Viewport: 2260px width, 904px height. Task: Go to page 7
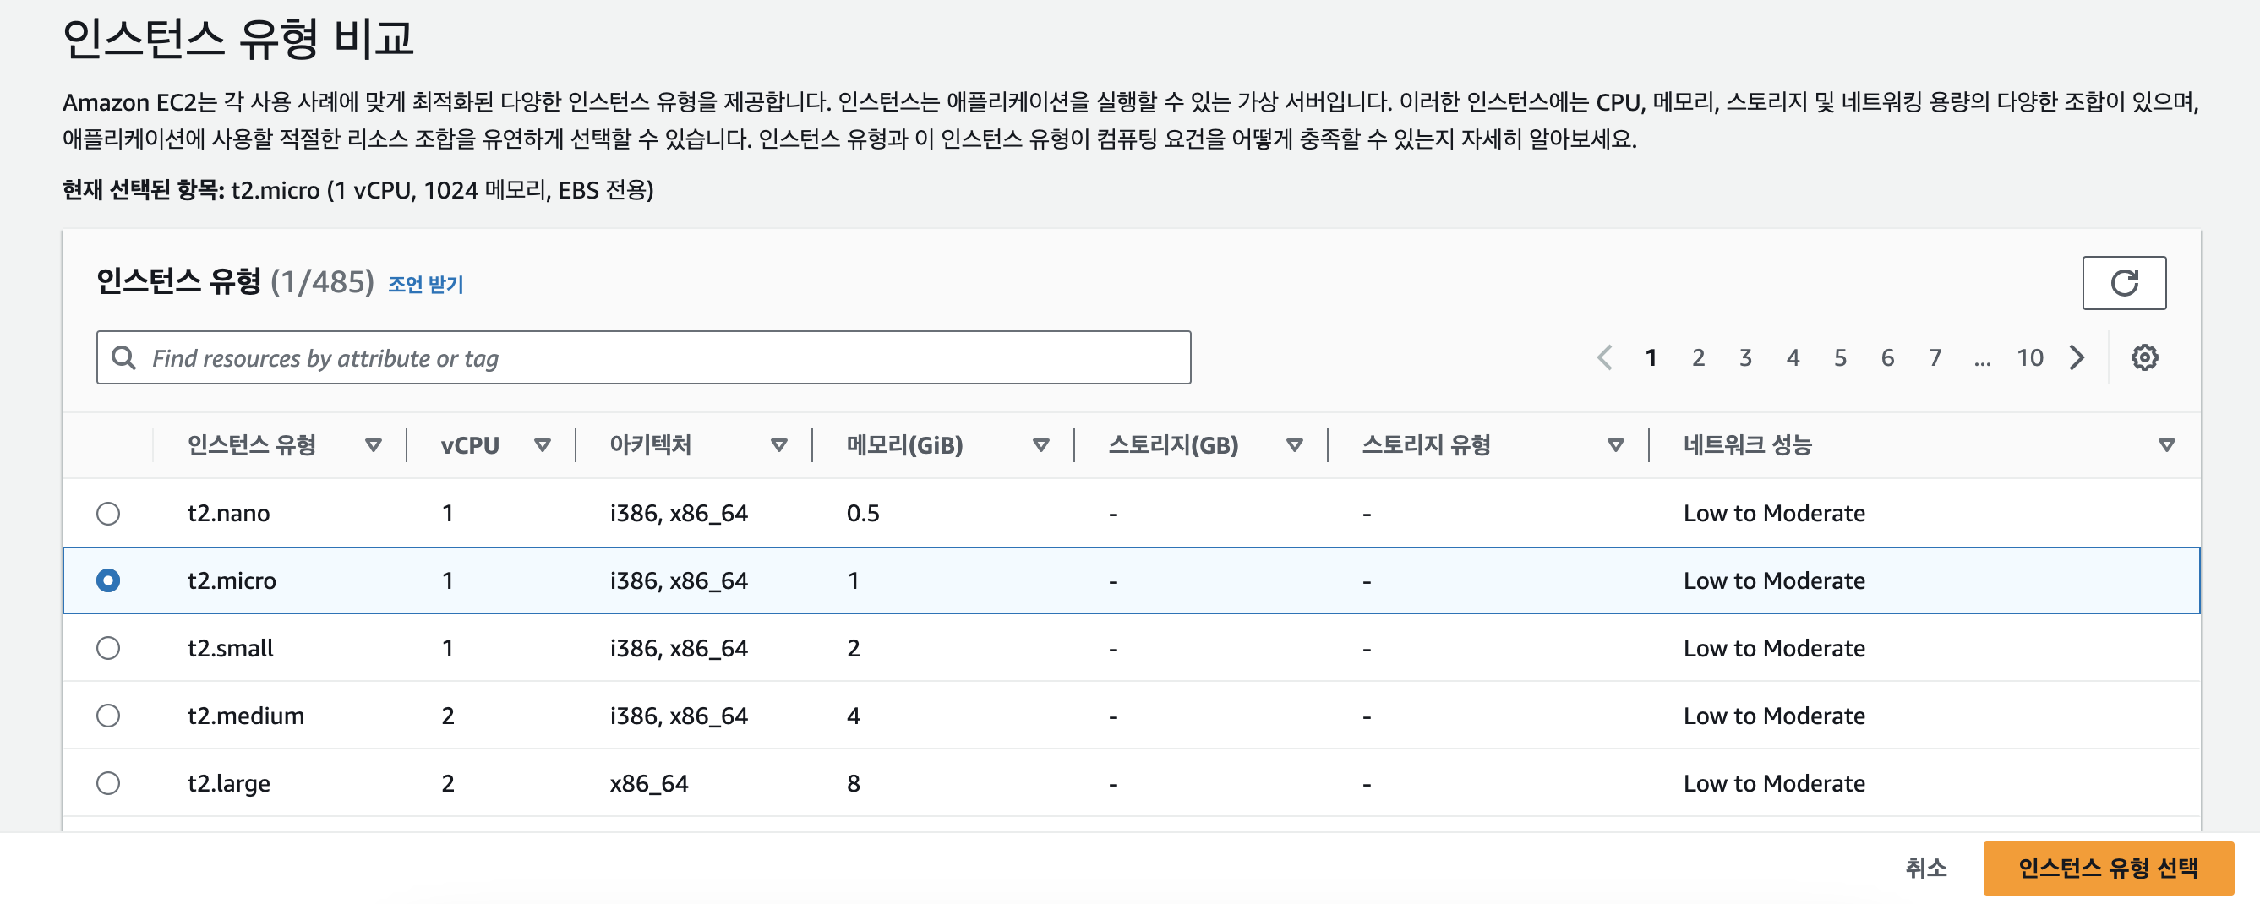point(1935,357)
